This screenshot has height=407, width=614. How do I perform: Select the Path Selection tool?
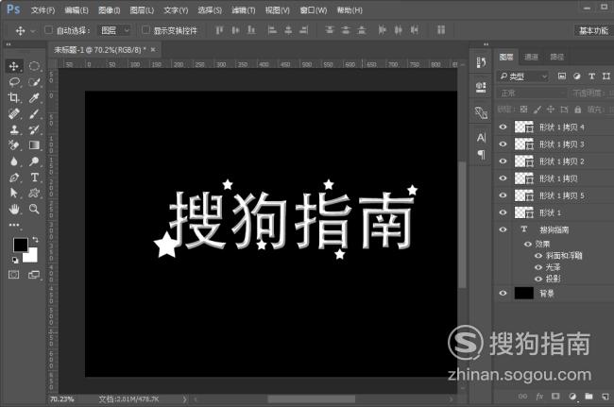pos(14,193)
